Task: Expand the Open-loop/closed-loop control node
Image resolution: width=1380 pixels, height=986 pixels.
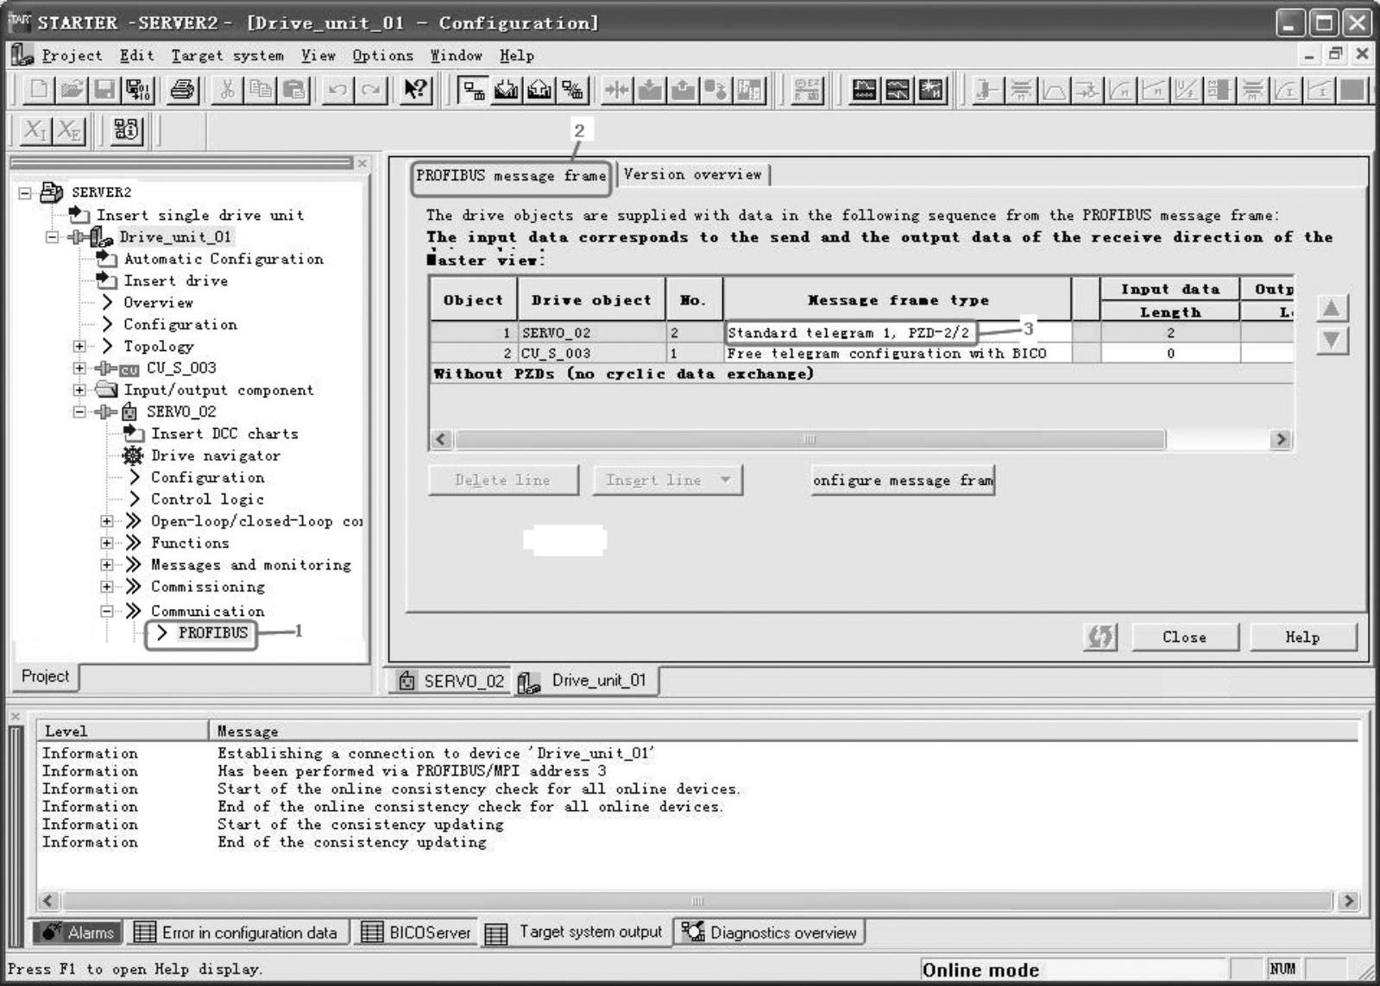Action: point(107,521)
